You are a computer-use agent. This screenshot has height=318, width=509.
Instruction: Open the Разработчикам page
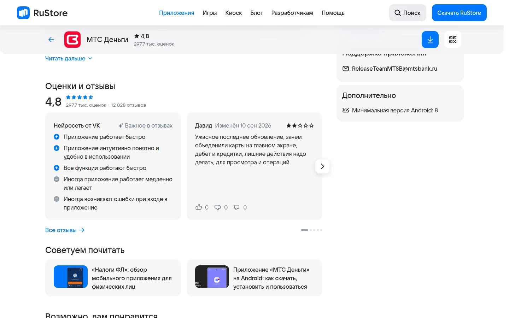click(292, 13)
